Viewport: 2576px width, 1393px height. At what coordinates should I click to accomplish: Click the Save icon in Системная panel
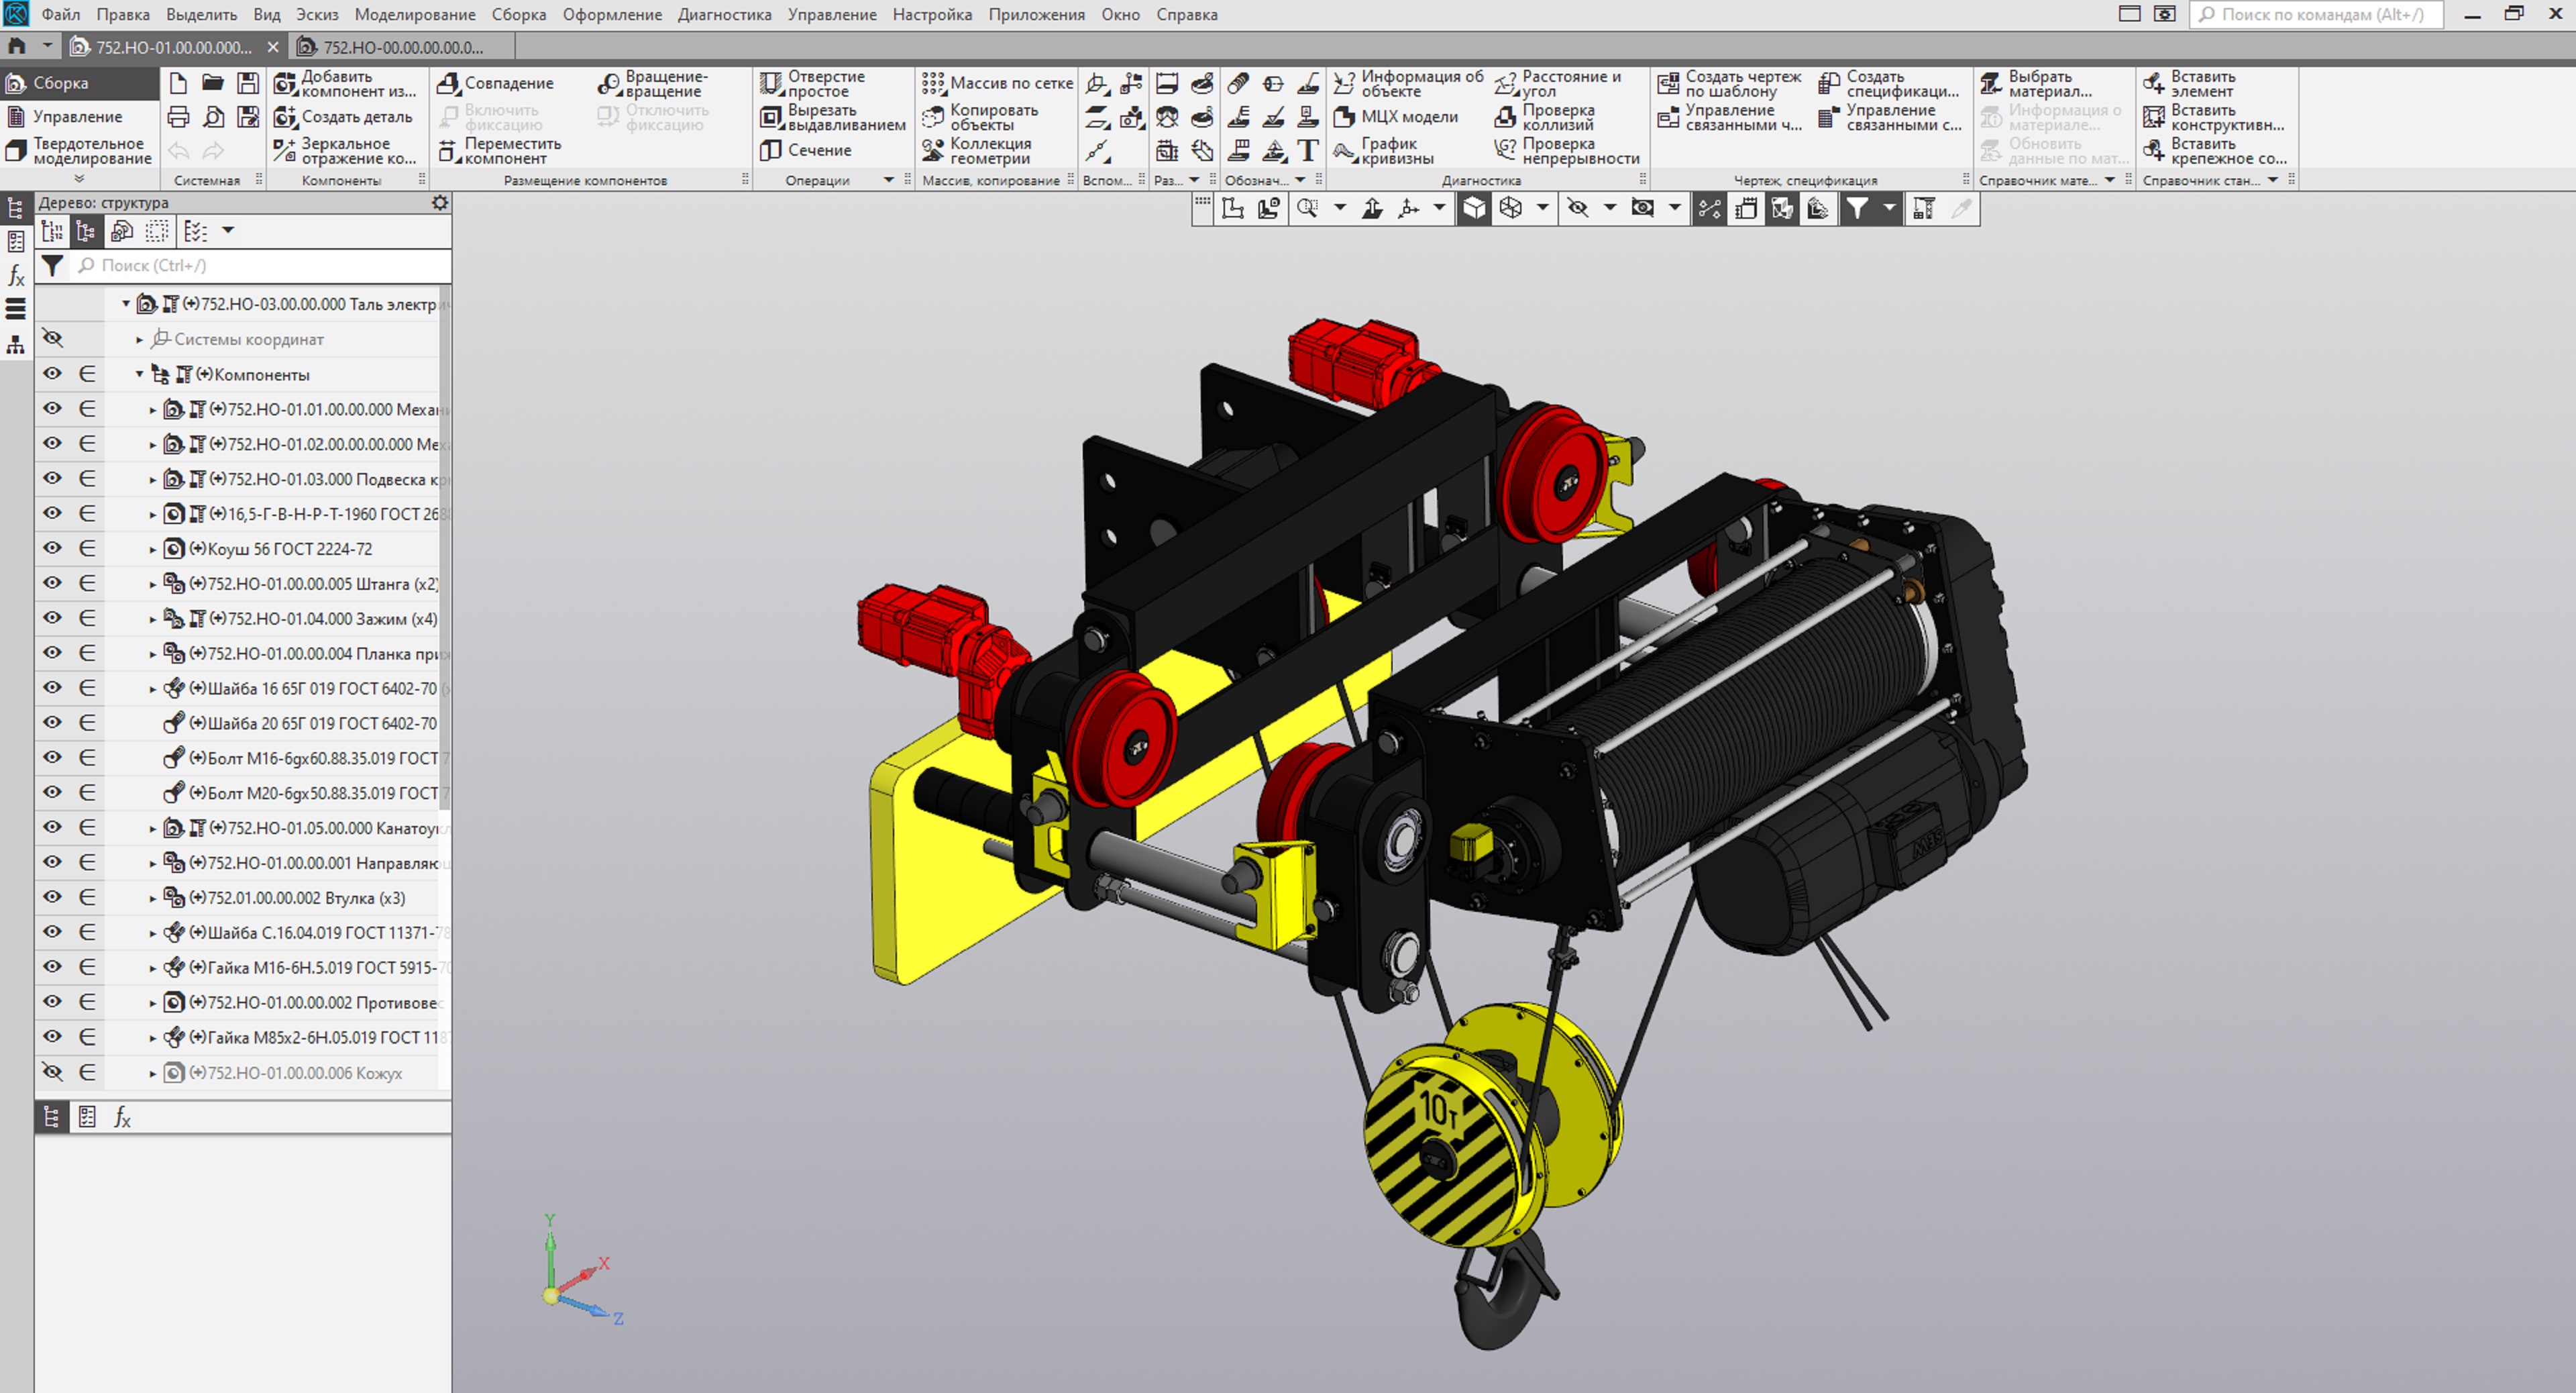[x=248, y=83]
